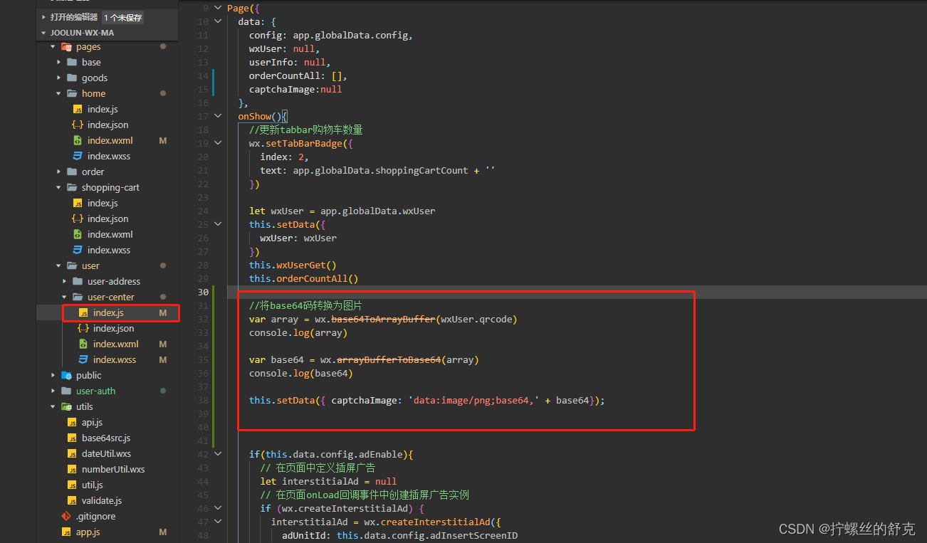The width and height of the screenshot is (927, 543).
Task: Click the goods folder icon
Action: [72, 78]
